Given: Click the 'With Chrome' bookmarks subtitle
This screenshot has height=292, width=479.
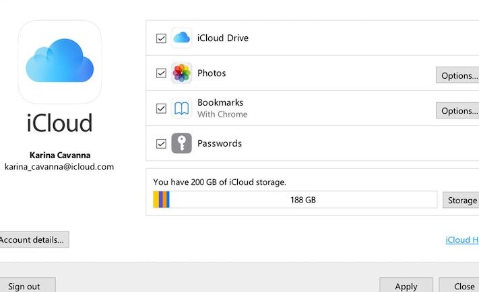Looking at the screenshot, I should (222, 114).
